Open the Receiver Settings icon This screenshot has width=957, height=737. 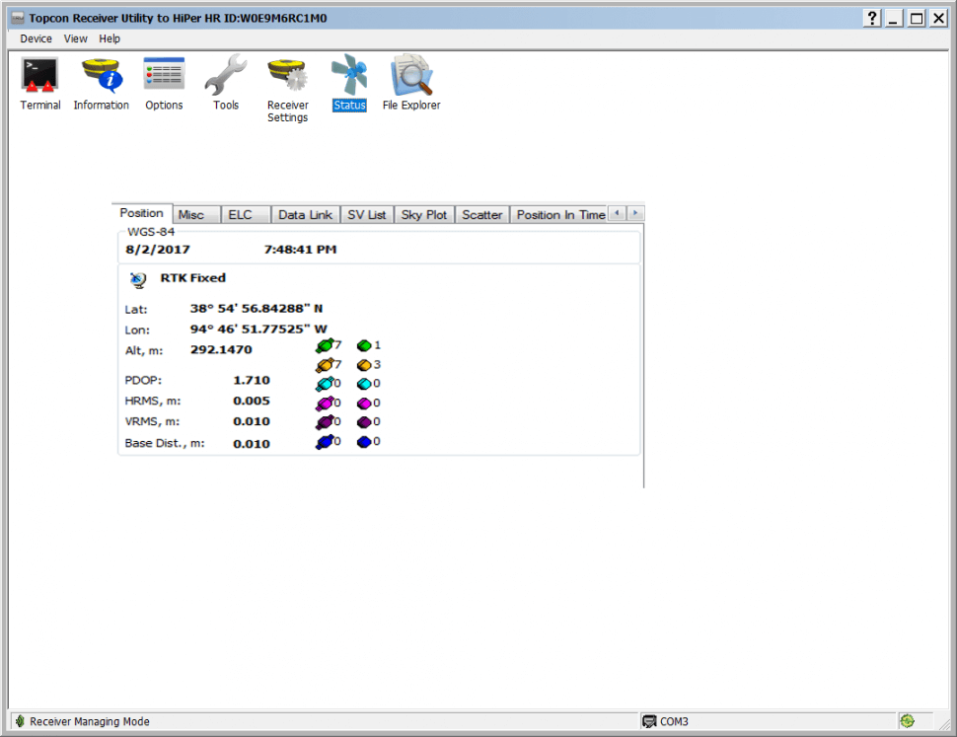(x=287, y=74)
